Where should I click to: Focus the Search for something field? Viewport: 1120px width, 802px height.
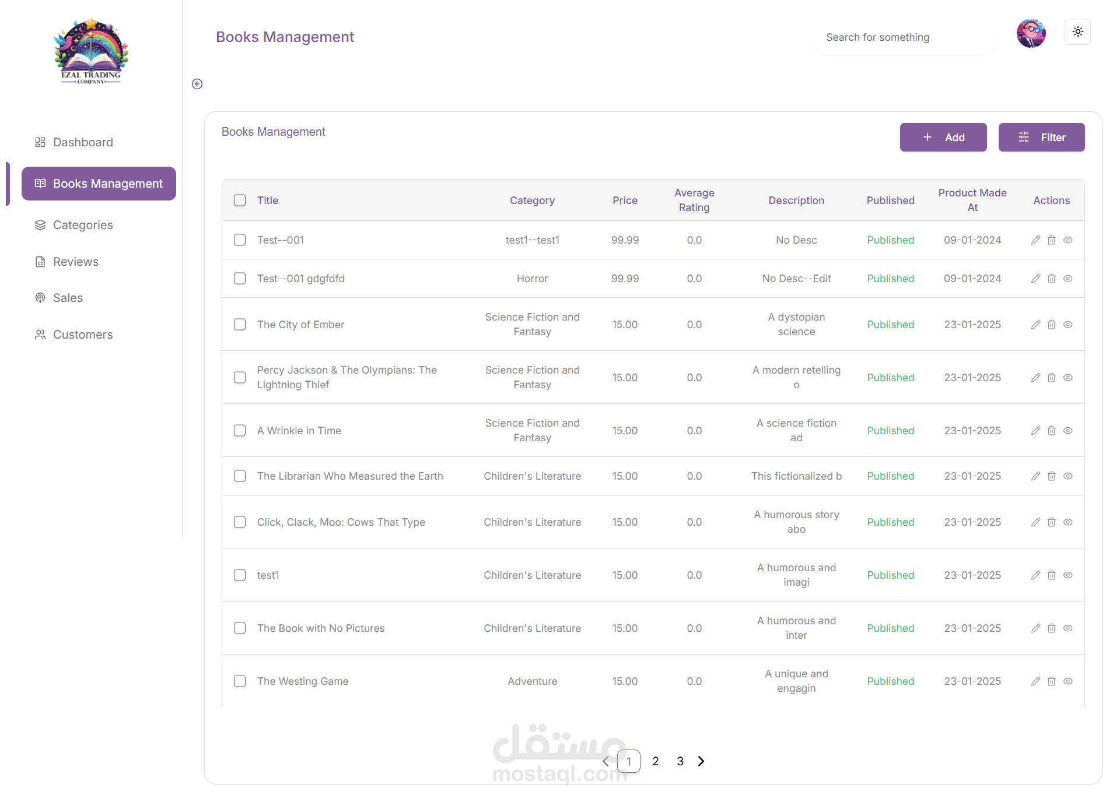903,37
